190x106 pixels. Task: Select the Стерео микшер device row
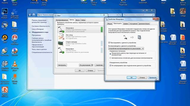(x=80, y=44)
